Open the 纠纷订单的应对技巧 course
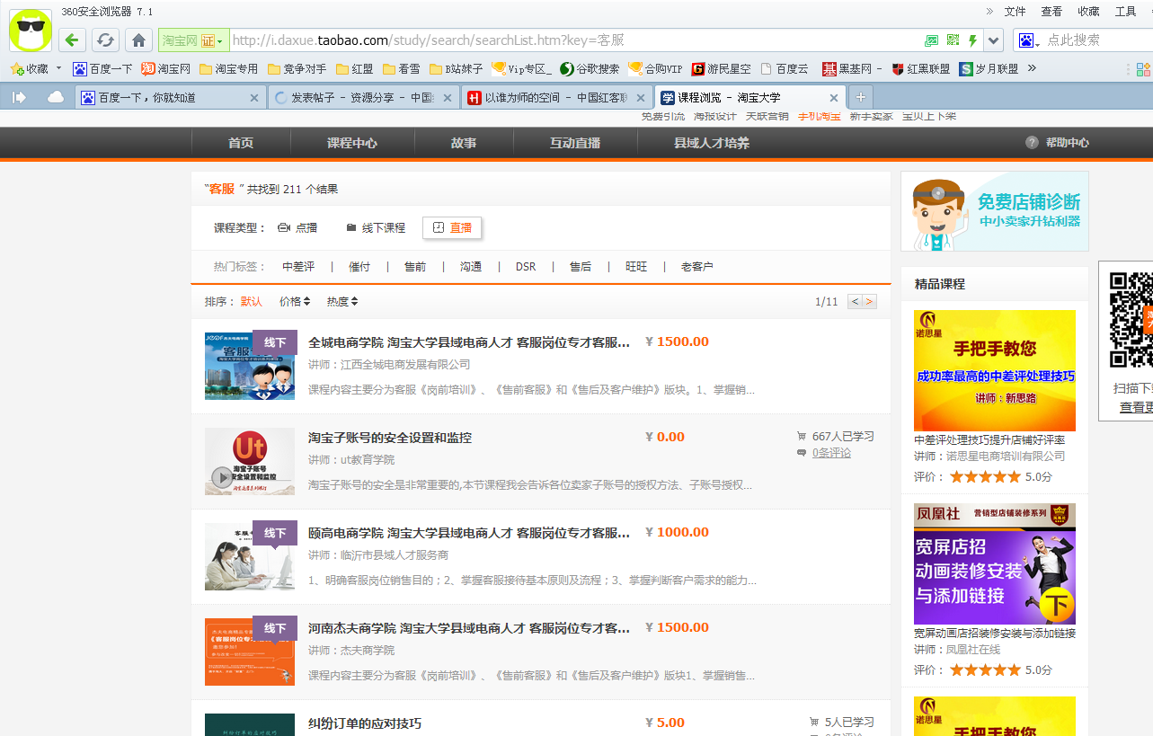The height and width of the screenshot is (736, 1153). (365, 723)
